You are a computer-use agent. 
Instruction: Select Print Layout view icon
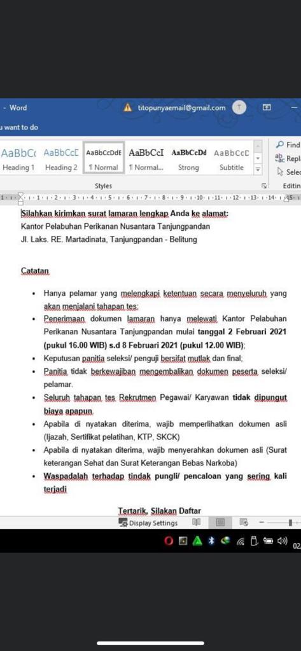point(220,523)
